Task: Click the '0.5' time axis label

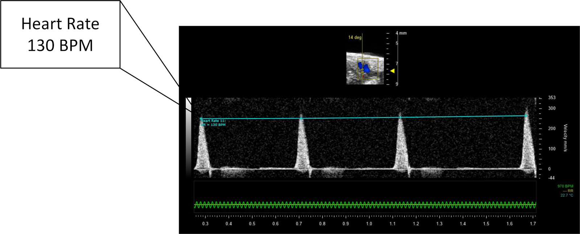Action: [x=252, y=224]
